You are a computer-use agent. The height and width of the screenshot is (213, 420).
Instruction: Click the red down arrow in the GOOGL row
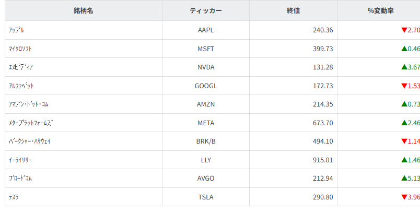(404, 86)
